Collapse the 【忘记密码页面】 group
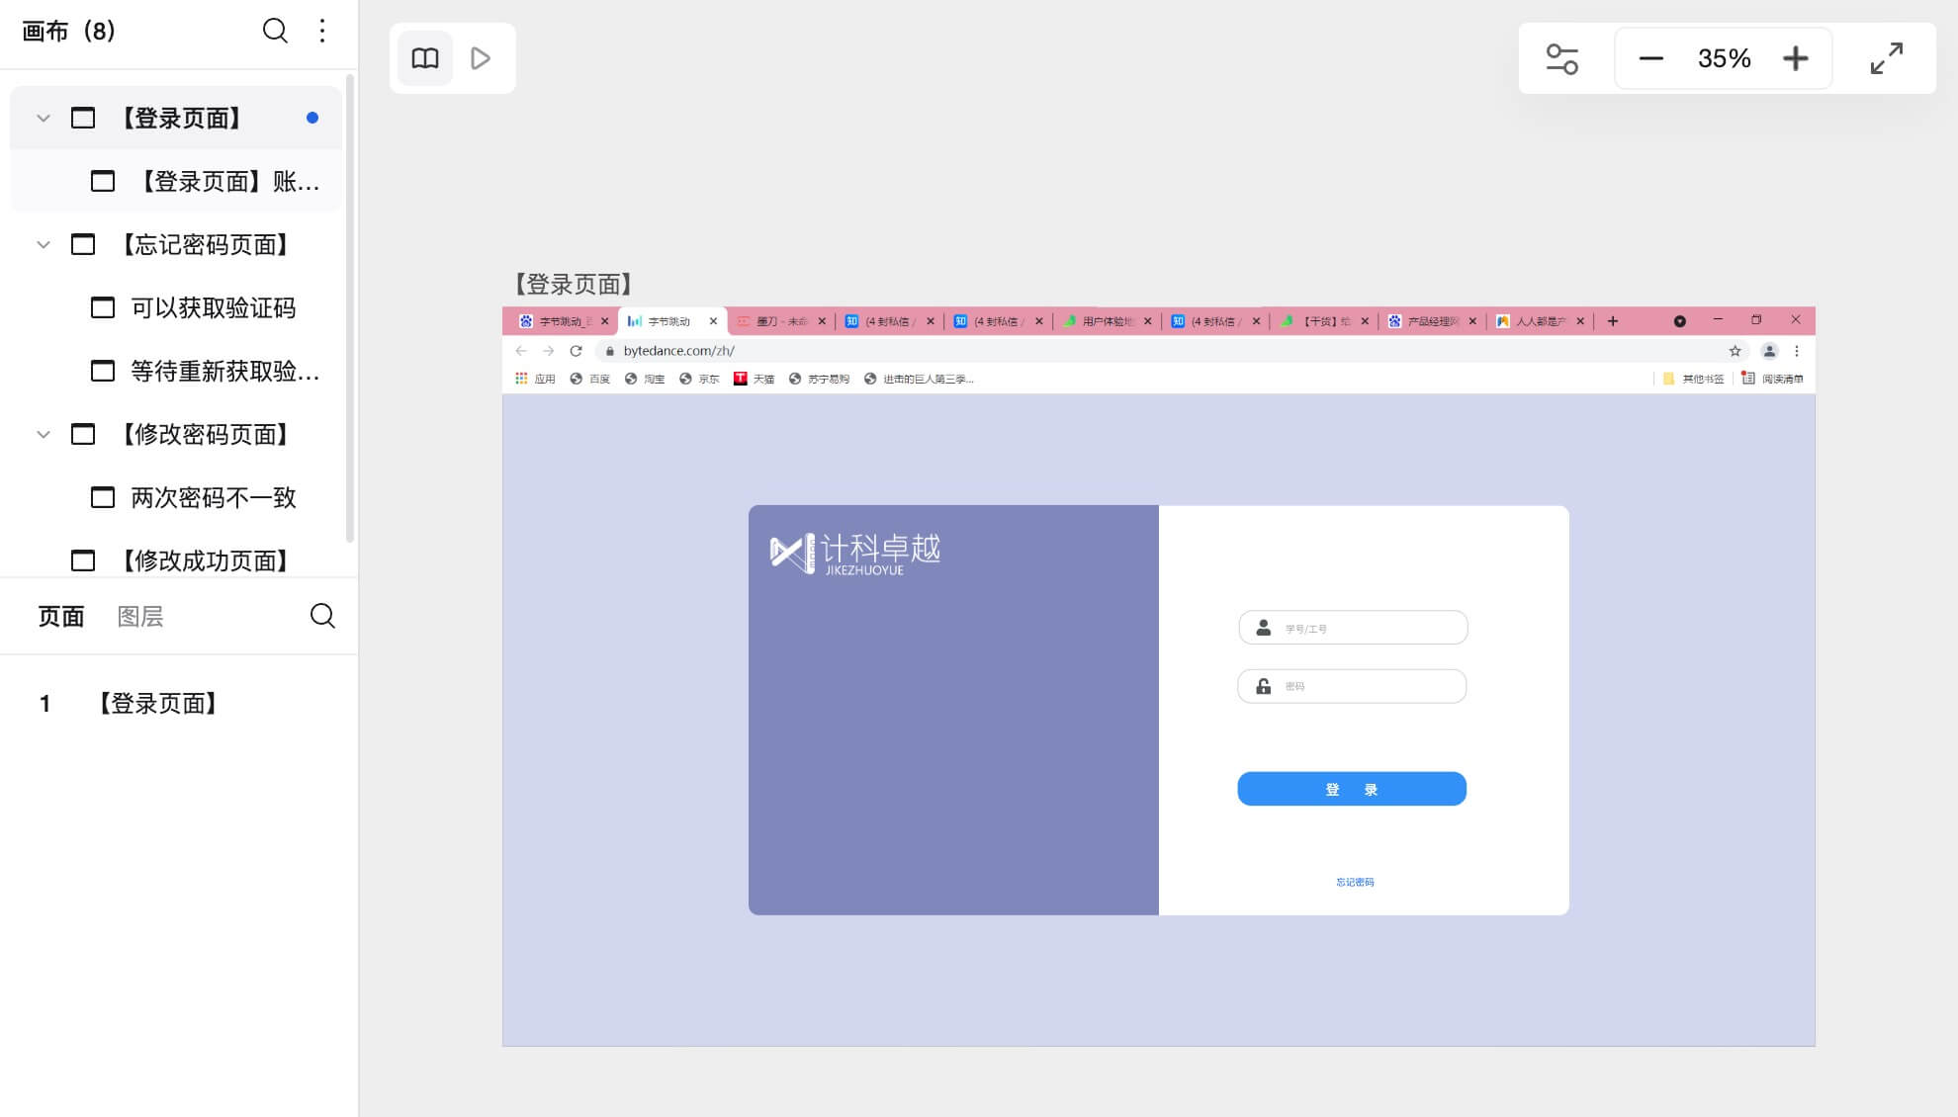1958x1117 pixels. click(x=42, y=244)
